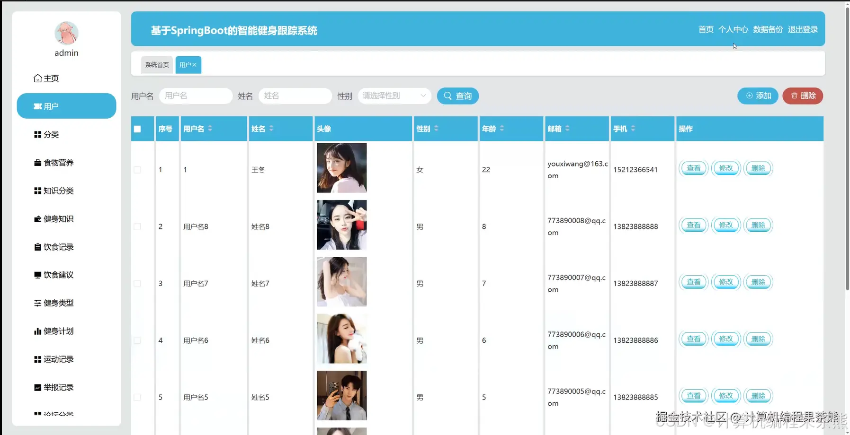Click 修改 for 用户名7
This screenshot has height=435, width=850.
pos(726,282)
